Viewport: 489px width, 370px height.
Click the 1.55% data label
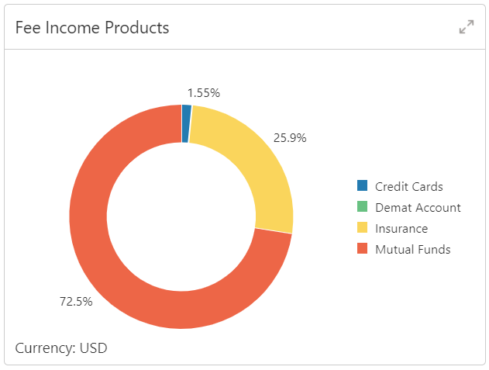coord(204,92)
